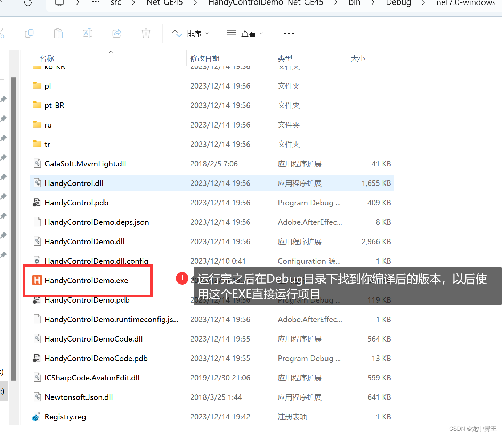Select the HandyControlDemo.exe file name
Viewport: 502px width, 435px height.
[x=86, y=280]
